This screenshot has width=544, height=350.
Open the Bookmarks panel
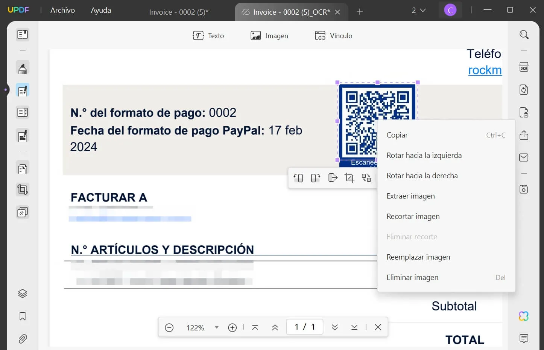pos(23,316)
